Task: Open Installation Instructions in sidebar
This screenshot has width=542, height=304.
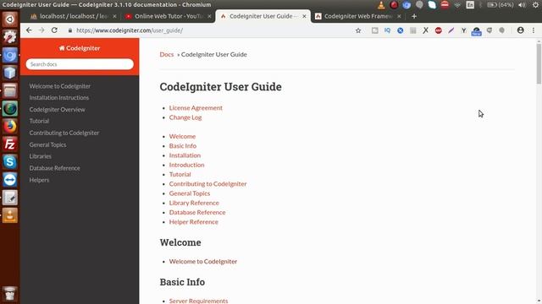Action: [59, 98]
